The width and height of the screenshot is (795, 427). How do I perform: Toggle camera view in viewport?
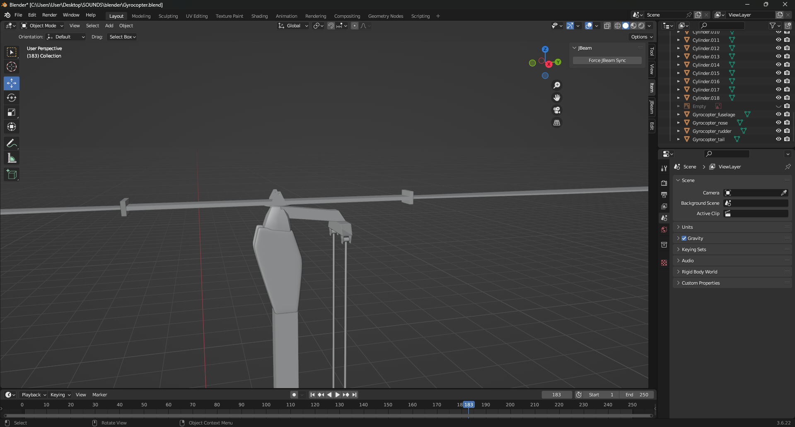coord(557,110)
